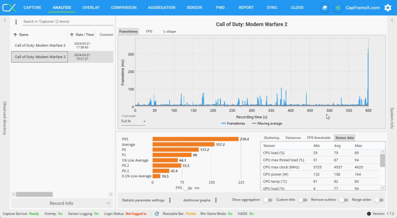The width and height of the screenshot is (397, 218).
Task: Click the Comment column header
Action: tap(106, 35)
